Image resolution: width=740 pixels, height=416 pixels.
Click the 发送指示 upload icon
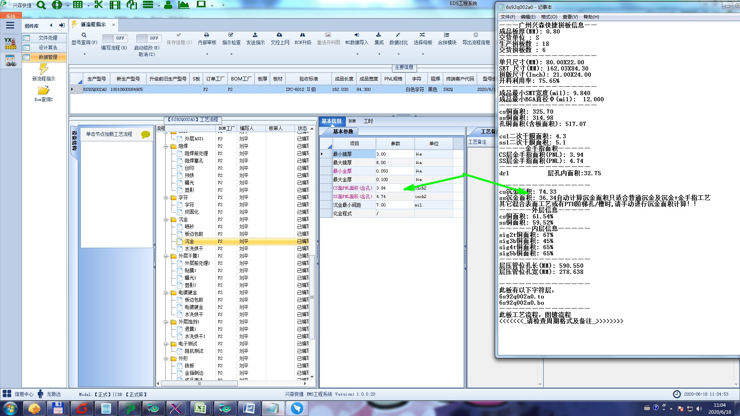click(x=255, y=35)
